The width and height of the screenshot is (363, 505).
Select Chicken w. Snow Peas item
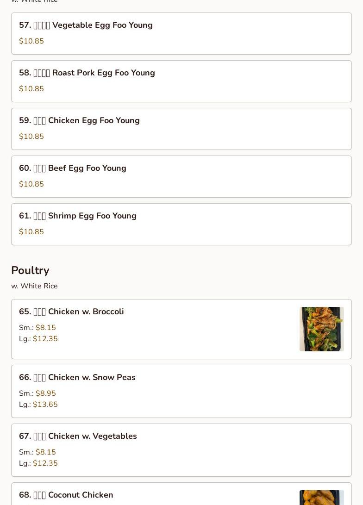click(181, 391)
